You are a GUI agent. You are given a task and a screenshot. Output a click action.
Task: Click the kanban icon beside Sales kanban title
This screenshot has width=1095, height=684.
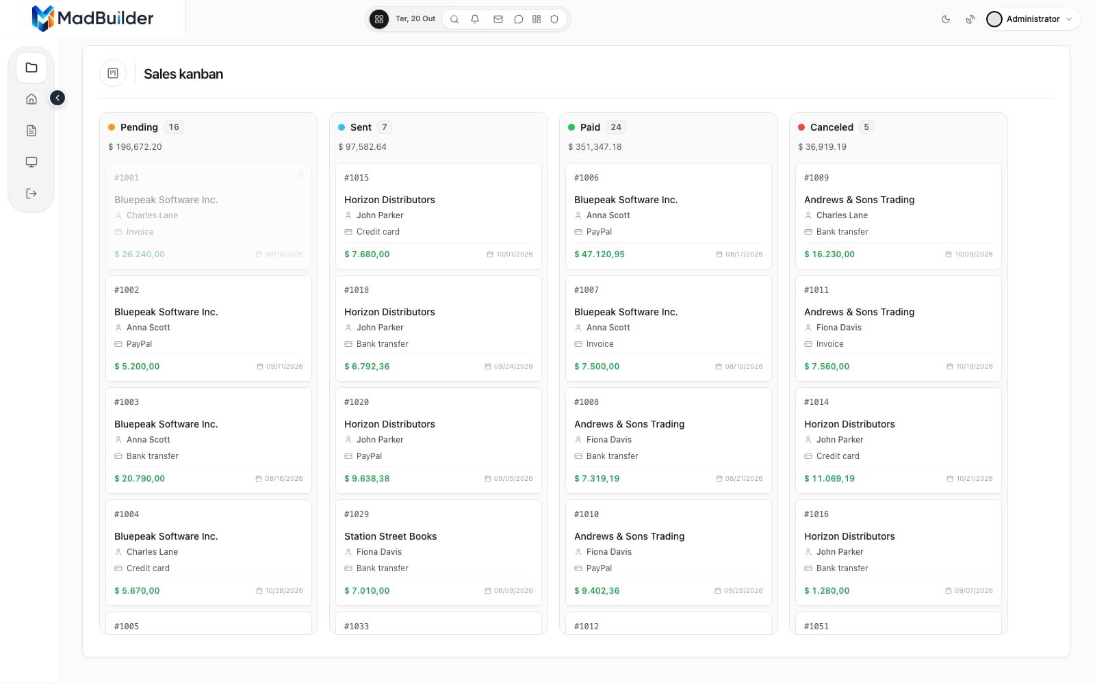pyautogui.click(x=113, y=73)
